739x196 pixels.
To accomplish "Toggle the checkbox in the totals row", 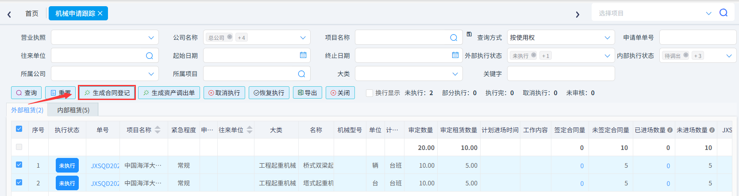I will click(x=19, y=147).
